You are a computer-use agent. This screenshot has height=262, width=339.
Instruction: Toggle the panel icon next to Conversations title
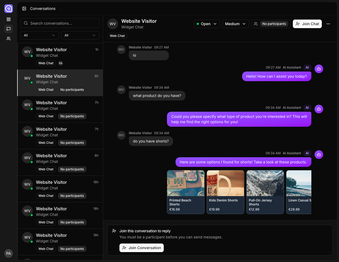pyautogui.click(x=24, y=8)
